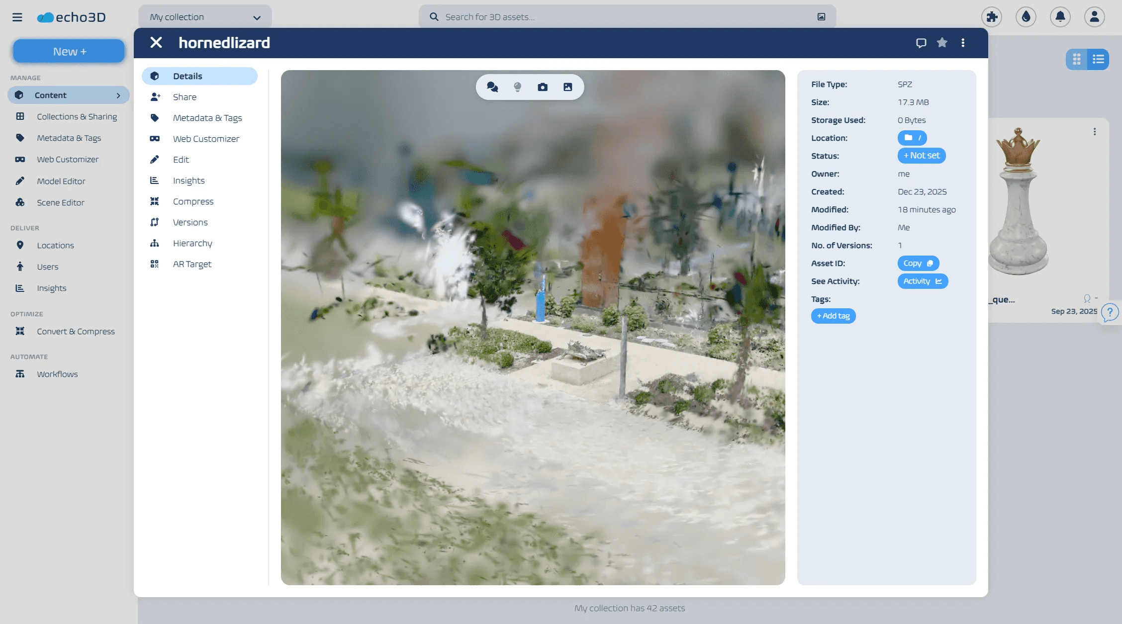
Task: Click the image background icon in viewer toolbar
Action: pos(567,87)
